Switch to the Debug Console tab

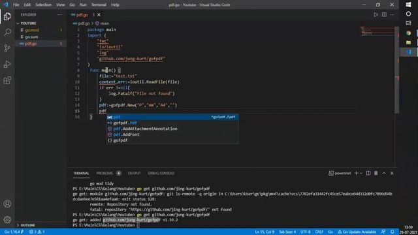click(161, 173)
